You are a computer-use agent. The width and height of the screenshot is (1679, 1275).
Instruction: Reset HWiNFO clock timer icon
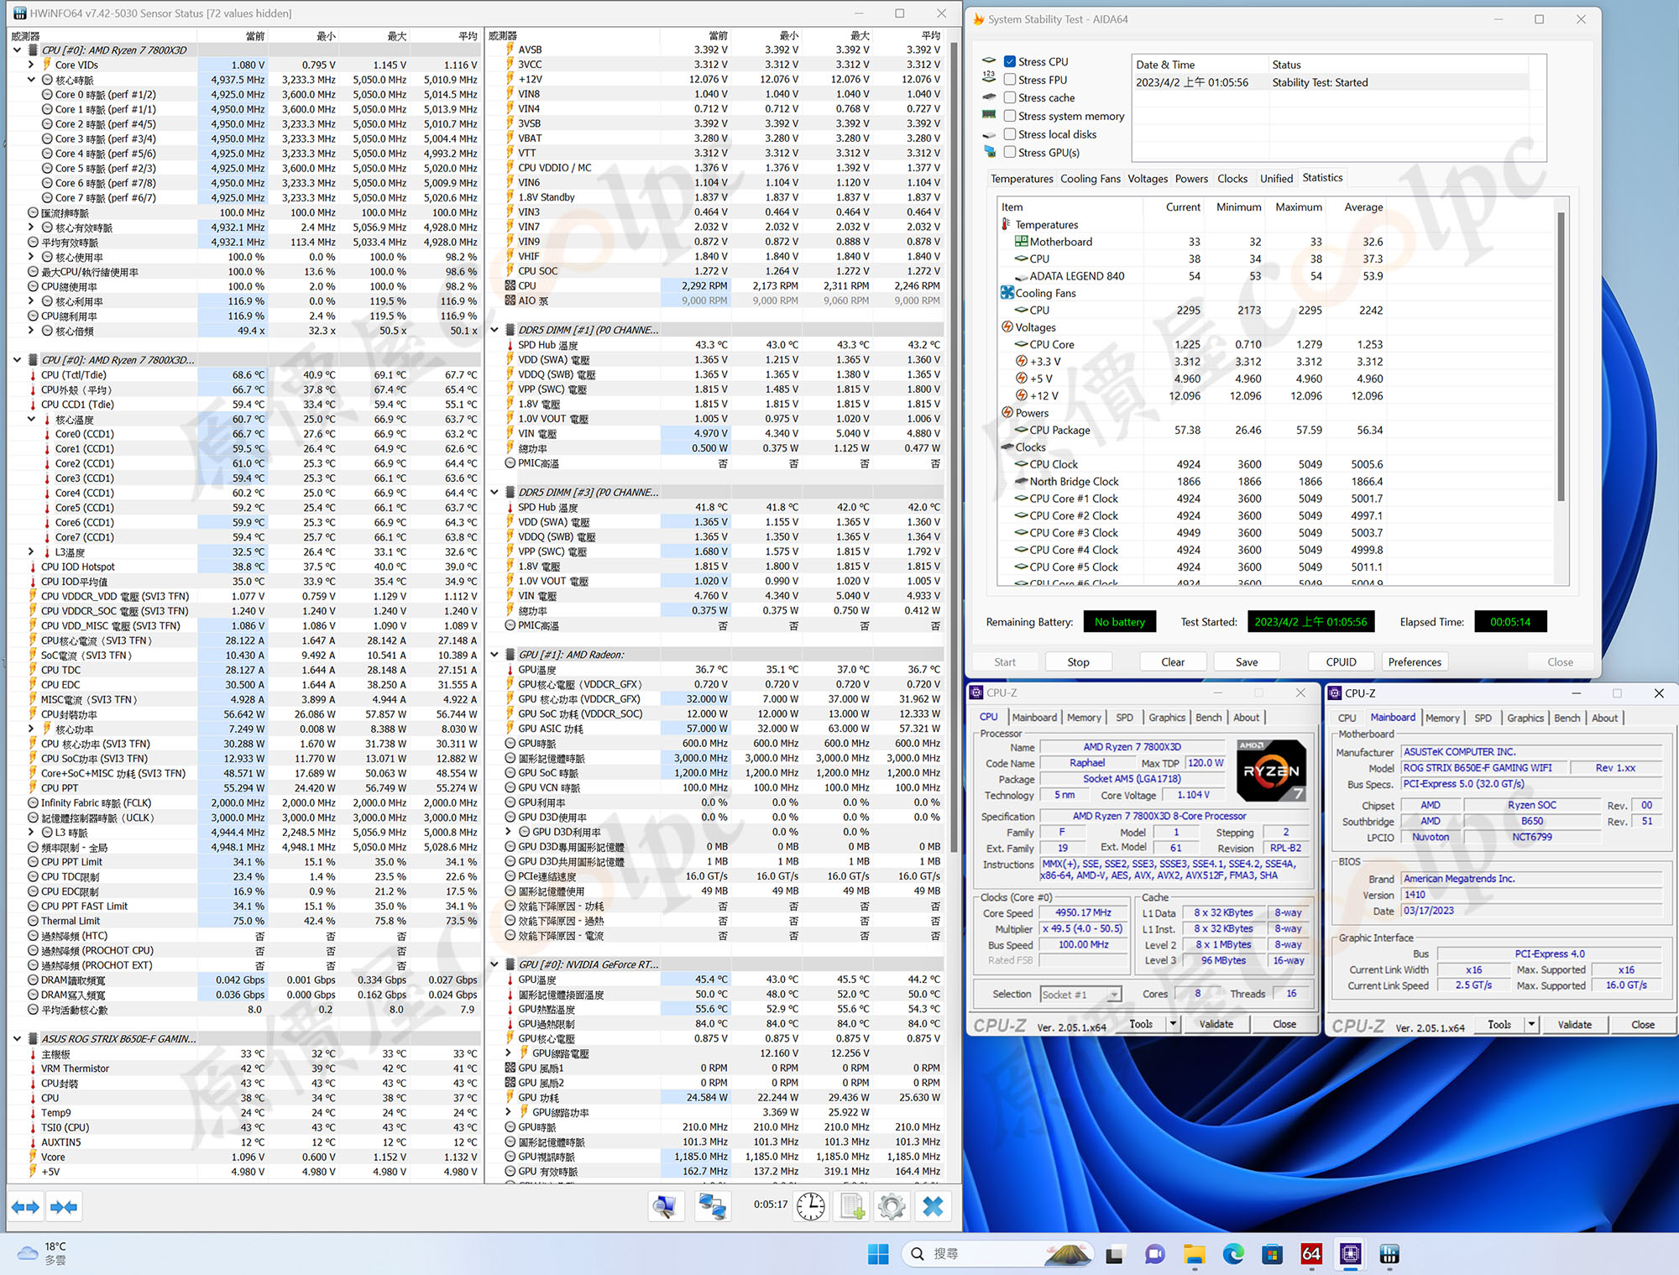pos(810,1207)
